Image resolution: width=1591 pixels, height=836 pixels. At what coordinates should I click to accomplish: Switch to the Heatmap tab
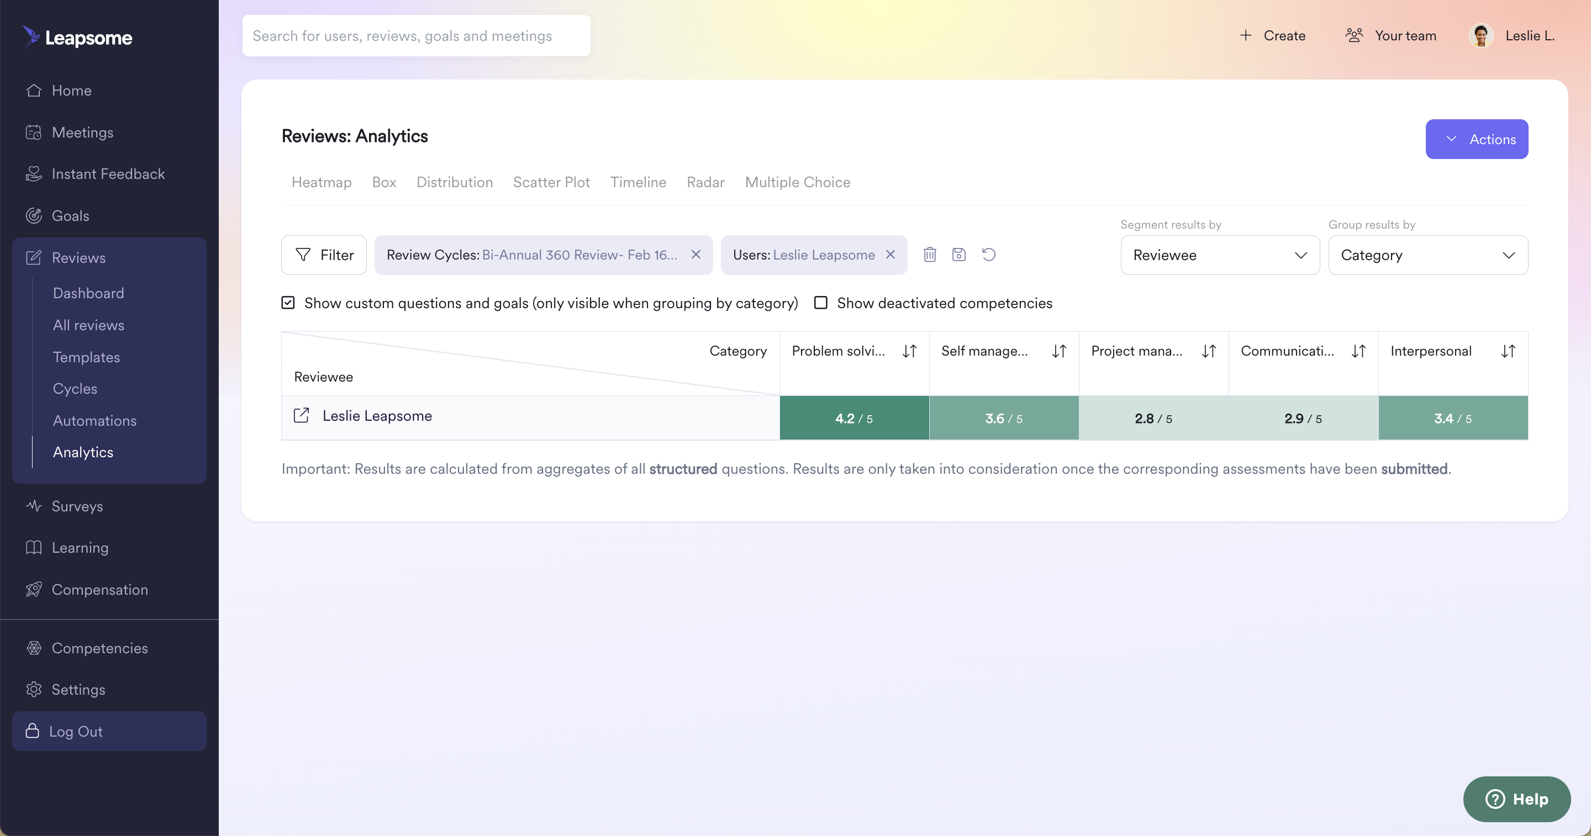point(321,182)
